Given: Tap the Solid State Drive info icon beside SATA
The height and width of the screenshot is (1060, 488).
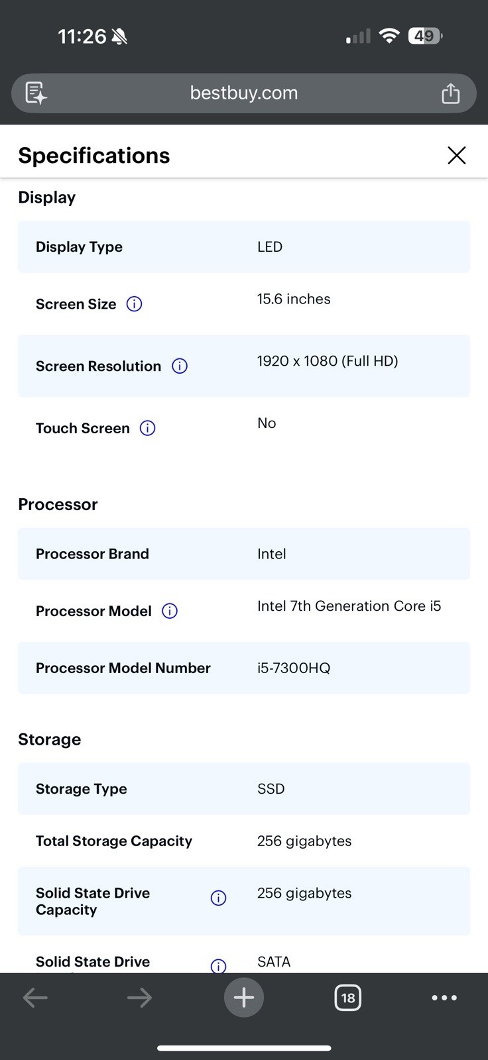Looking at the screenshot, I should (218, 966).
